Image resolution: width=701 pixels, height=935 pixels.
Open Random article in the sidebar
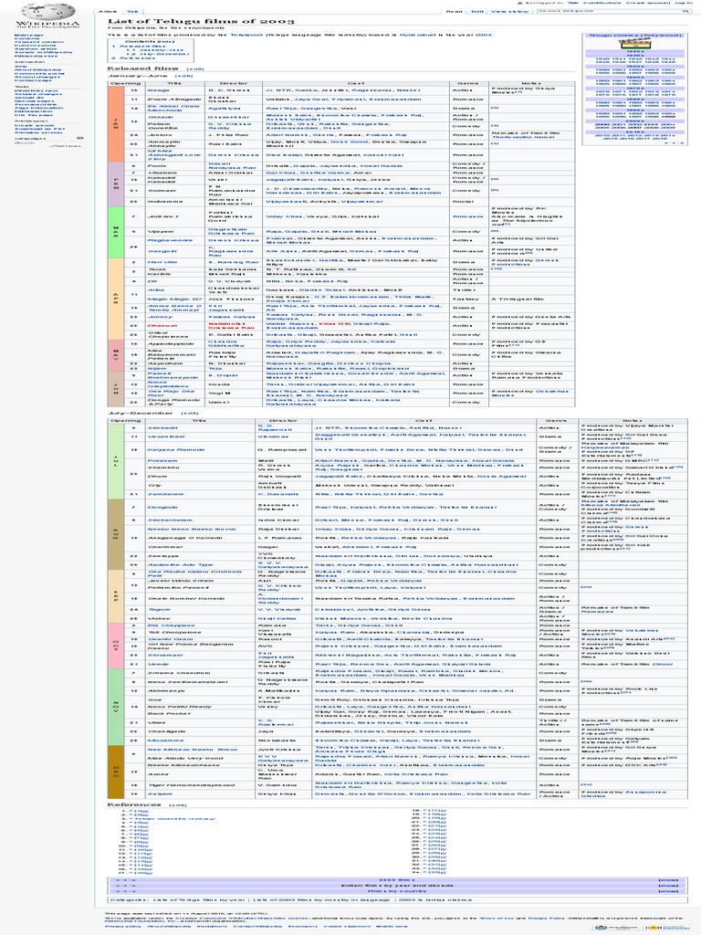tap(36, 49)
